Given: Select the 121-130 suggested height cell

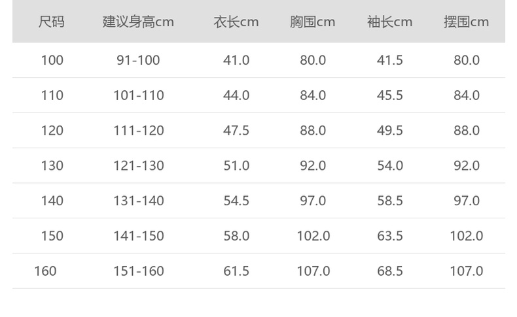Looking at the screenshot, I should pyautogui.click(x=138, y=166).
